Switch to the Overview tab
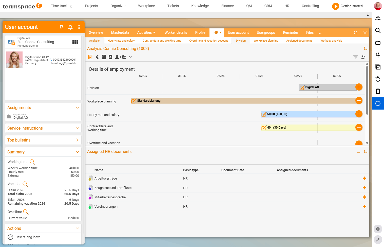384x247 pixels. (96, 32)
